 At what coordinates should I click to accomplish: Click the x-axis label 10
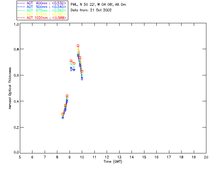82,157
